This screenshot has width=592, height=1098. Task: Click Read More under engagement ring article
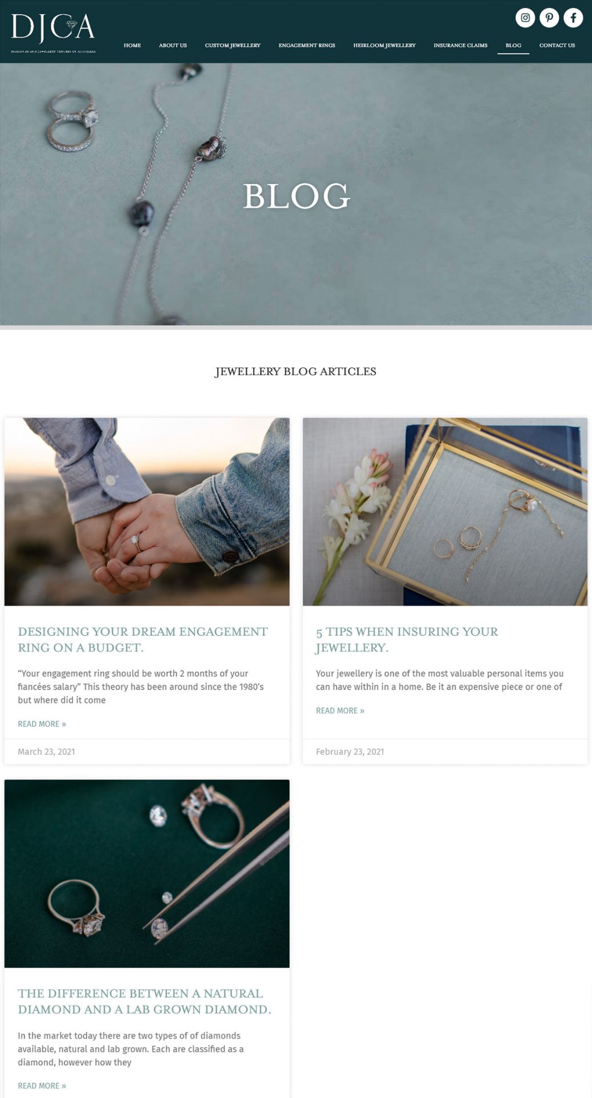click(x=42, y=724)
